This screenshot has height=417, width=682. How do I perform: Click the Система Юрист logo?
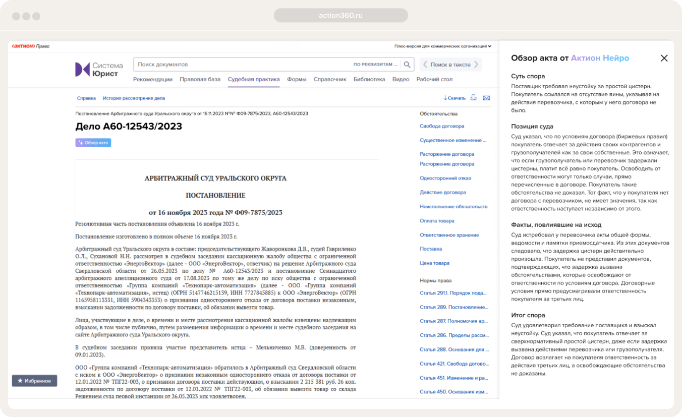[99, 70]
